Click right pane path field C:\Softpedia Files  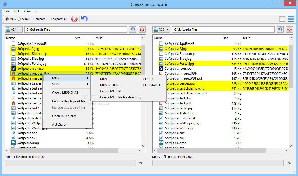coord(223,29)
